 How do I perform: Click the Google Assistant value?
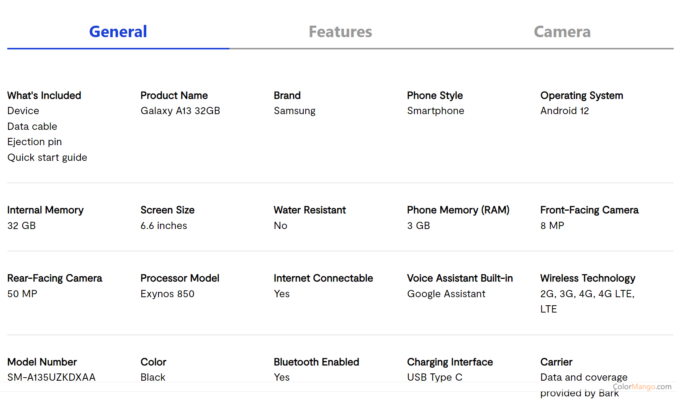pos(446,294)
